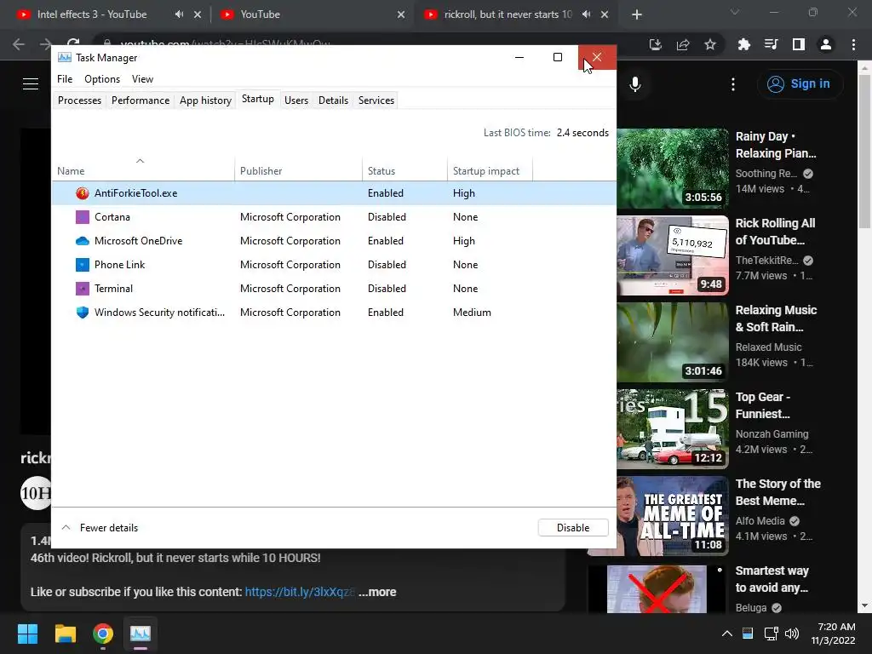Click the YouTube page vertical scrollbar
Viewport: 872px width, 654px height.
click(x=864, y=150)
